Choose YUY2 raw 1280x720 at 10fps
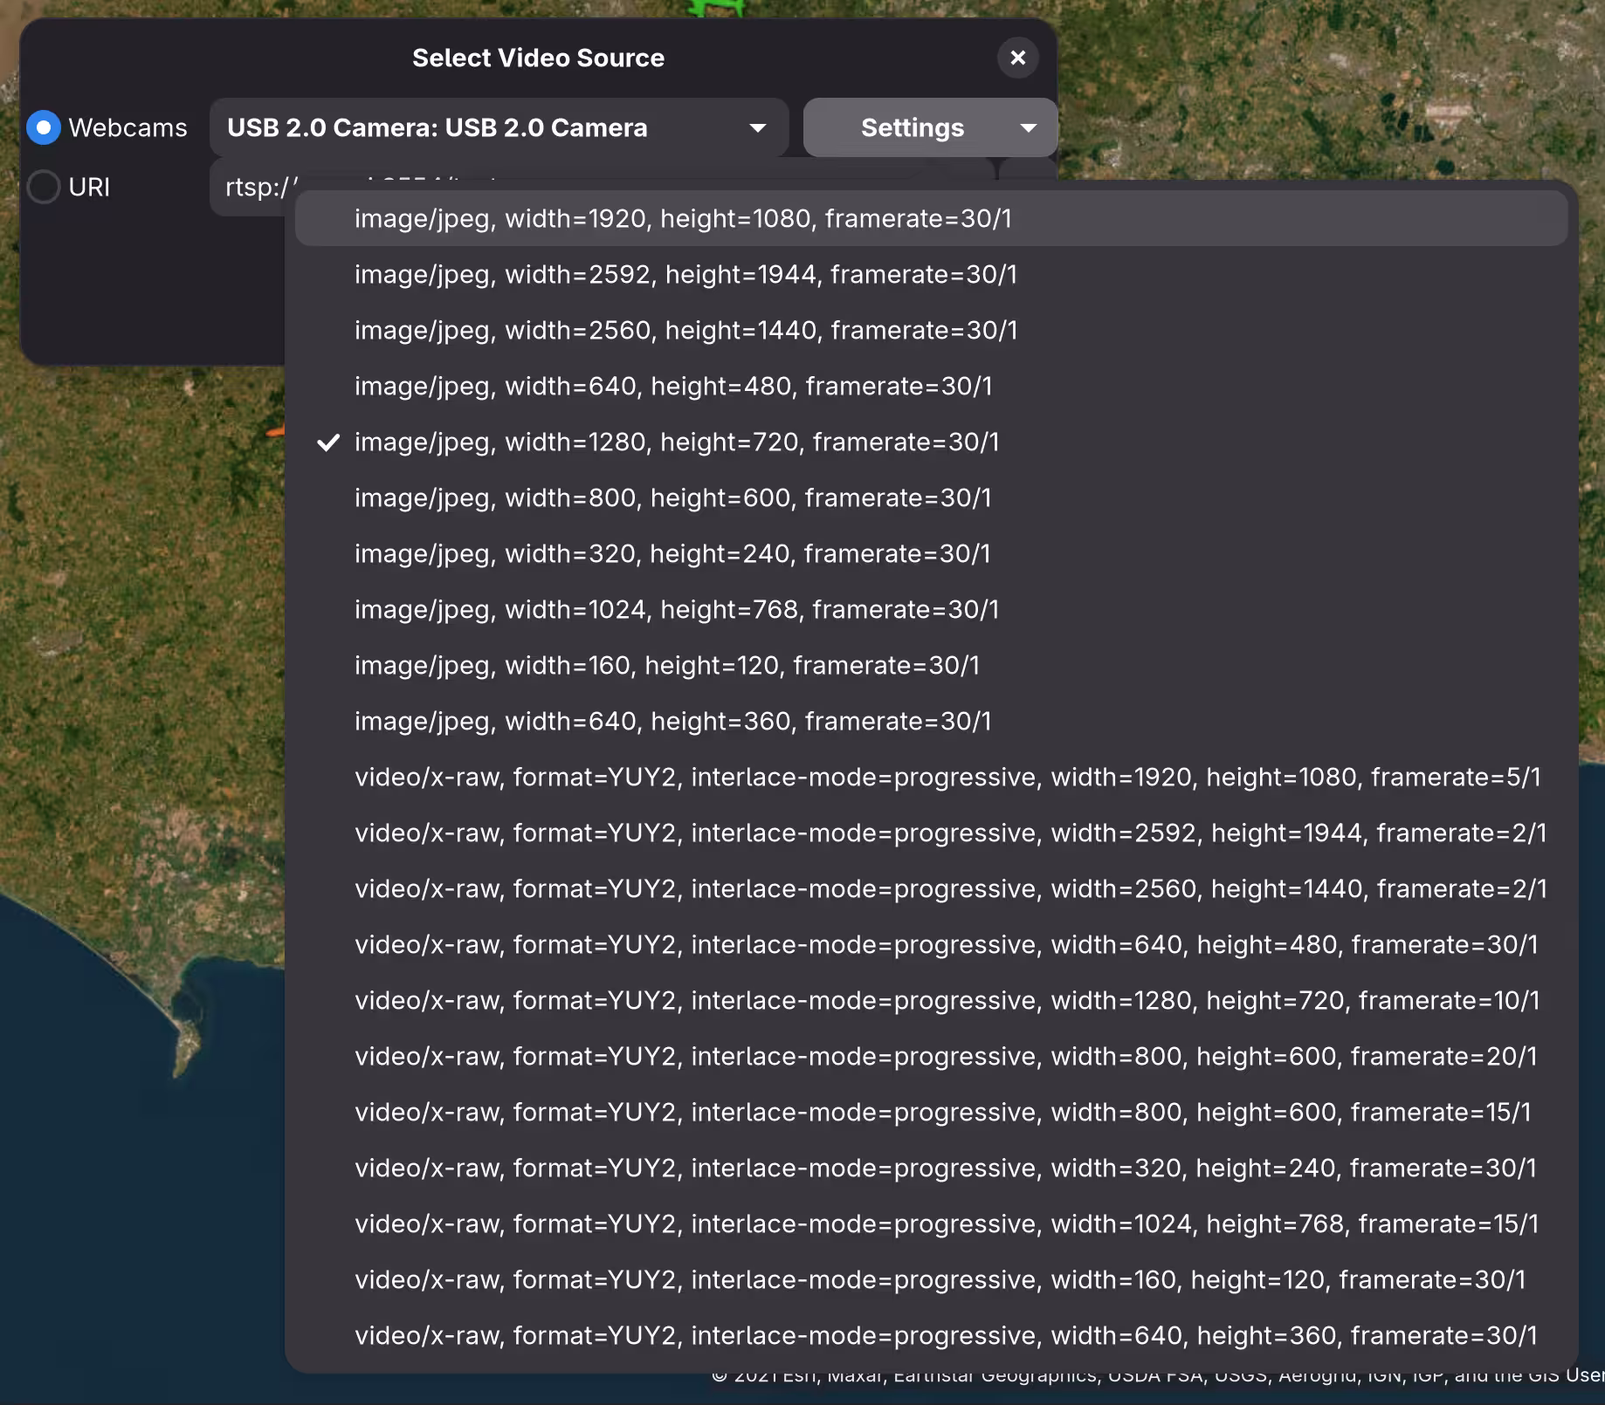The image size is (1605, 1405). [x=947, y=1000]
